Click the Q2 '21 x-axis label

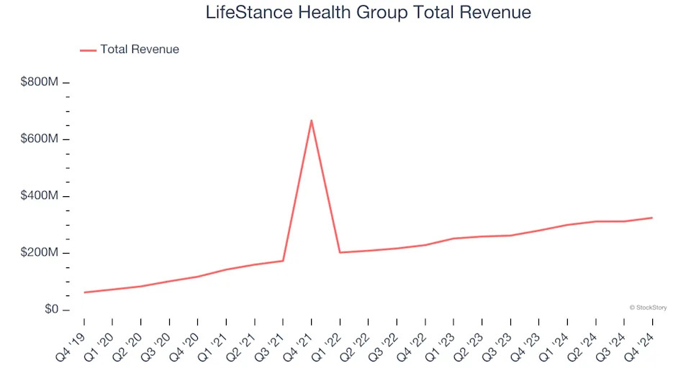240,347
